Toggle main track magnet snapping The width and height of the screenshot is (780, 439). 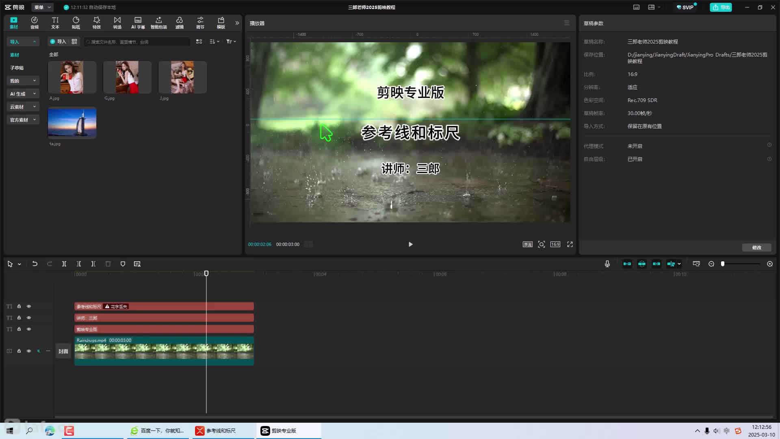[x=627, y=264]
